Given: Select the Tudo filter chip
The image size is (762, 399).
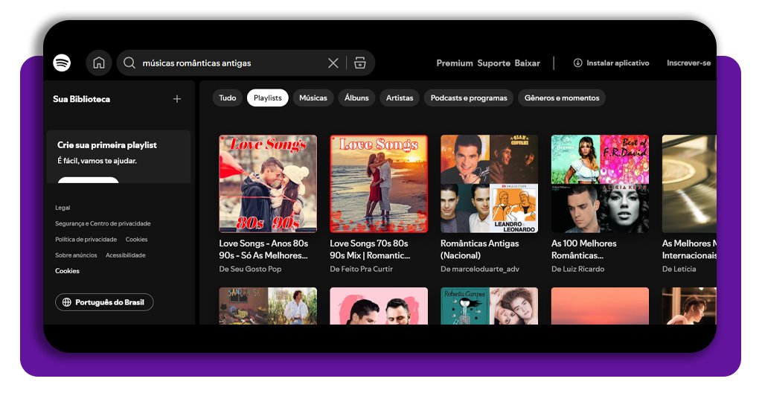Looking at the screenshot, I should point(228,98).
